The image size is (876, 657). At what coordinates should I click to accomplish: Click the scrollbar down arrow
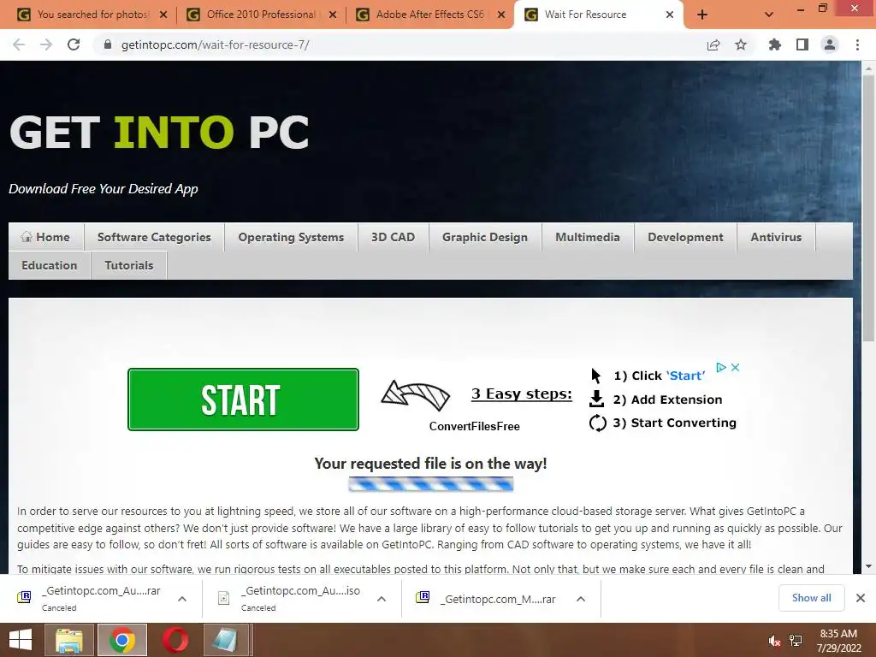(x=869, y=566)
